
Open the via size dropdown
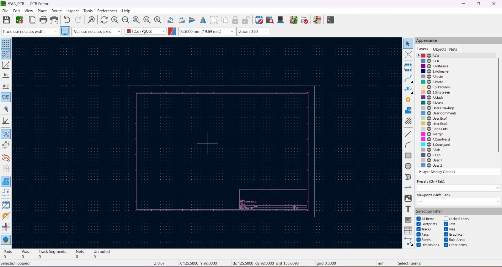tap(97, 31)
